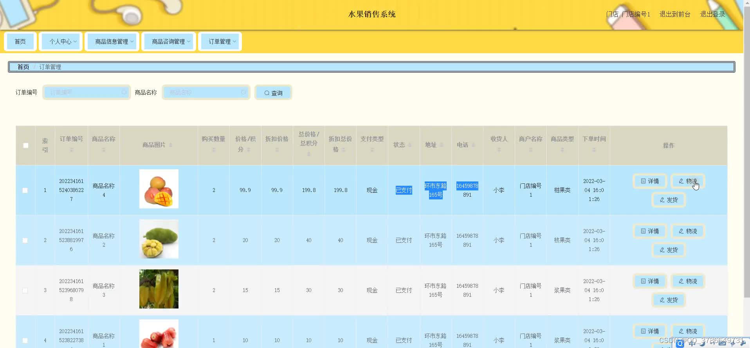Check the row 2 checkbox
This screenshot has width=750, height=348.
click(25, 240)
